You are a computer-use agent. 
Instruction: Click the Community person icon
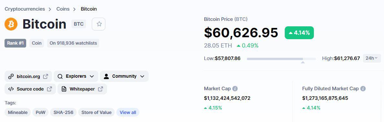click(106, 76)
